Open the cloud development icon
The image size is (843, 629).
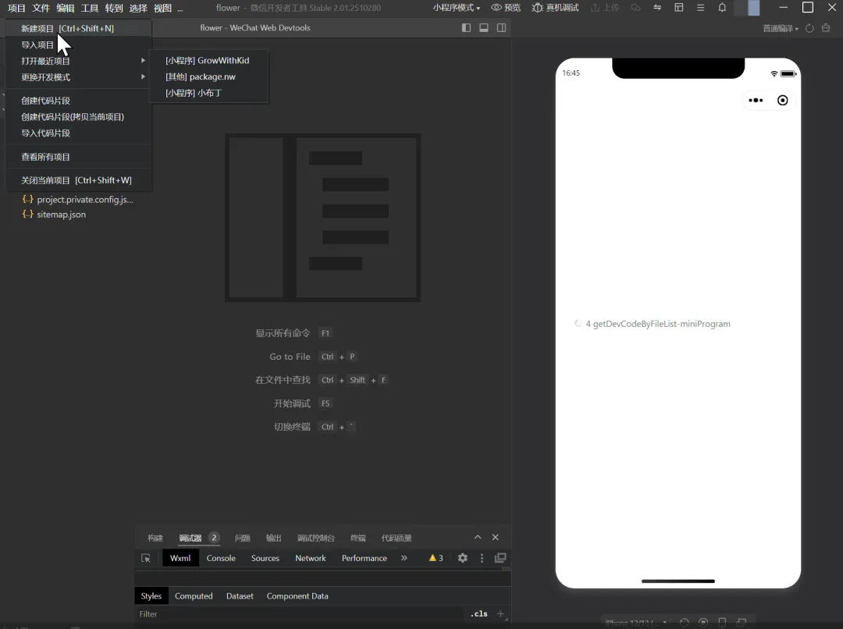[635, 8]
